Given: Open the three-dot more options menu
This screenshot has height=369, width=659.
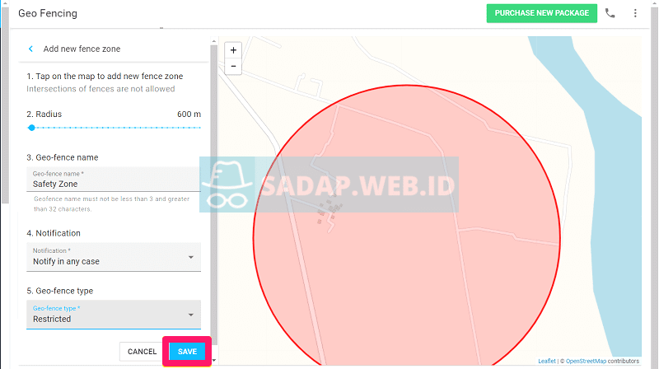Looking at the screenshot, I should pyautogui.click(x=635, y=13).
